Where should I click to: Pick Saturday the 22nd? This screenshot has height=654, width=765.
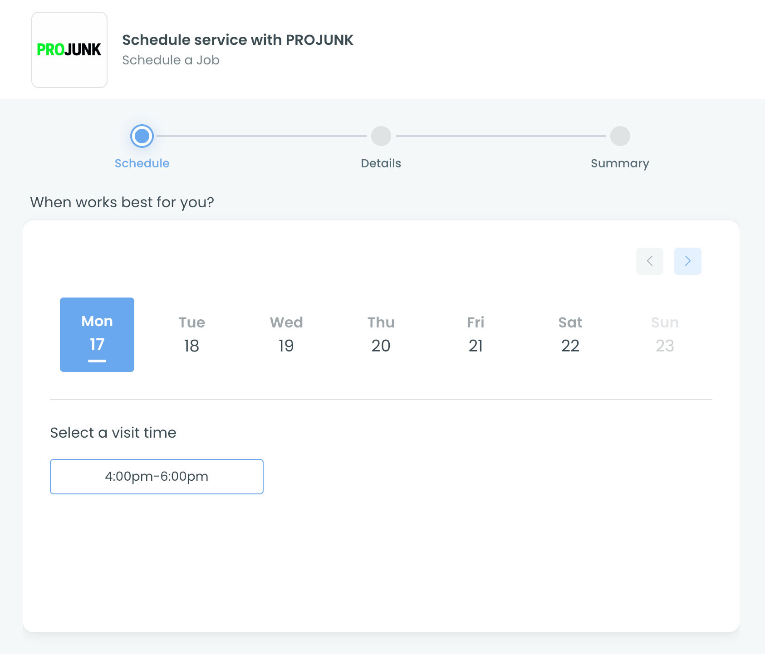(x=570, y=335)
